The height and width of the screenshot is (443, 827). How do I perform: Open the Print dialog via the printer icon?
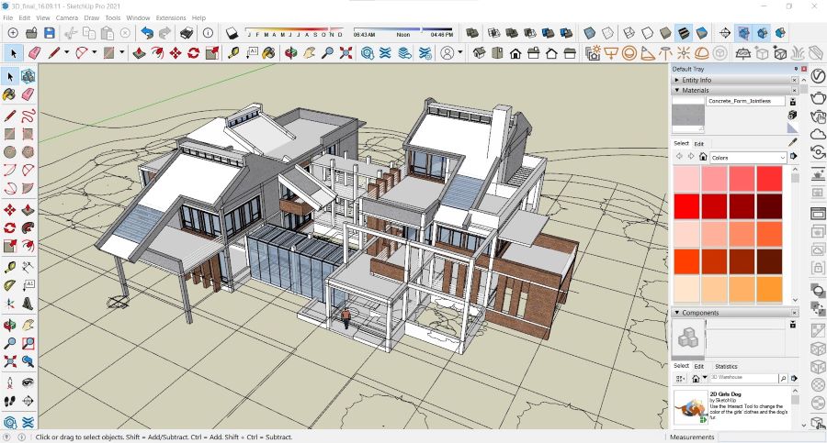tap(187, 33)
